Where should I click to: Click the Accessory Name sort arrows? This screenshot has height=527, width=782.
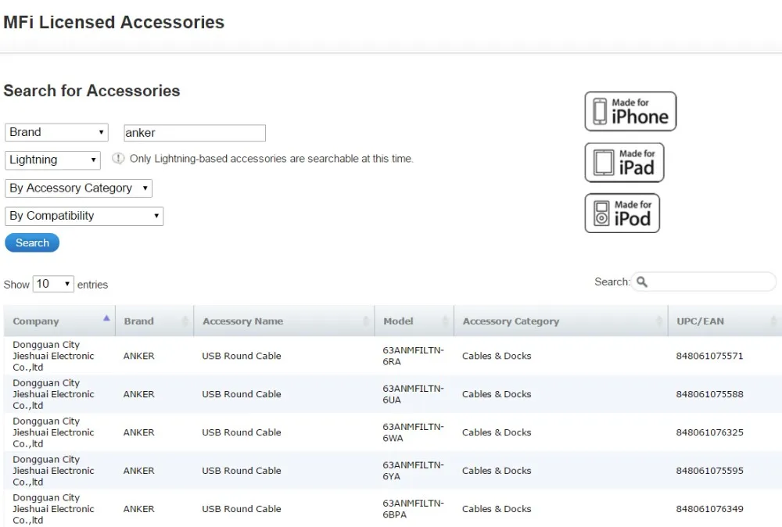coord(365,321)
